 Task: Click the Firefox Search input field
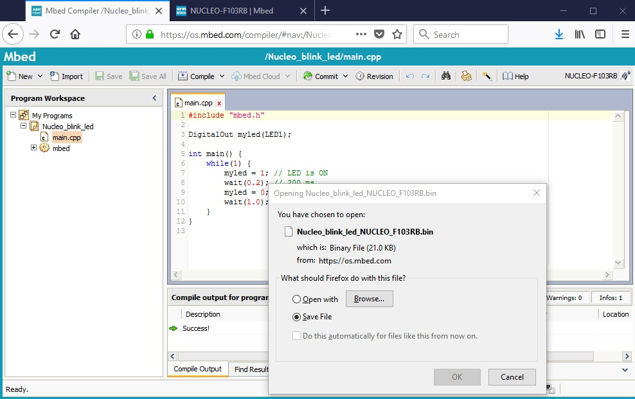click(x=467, y=34)
